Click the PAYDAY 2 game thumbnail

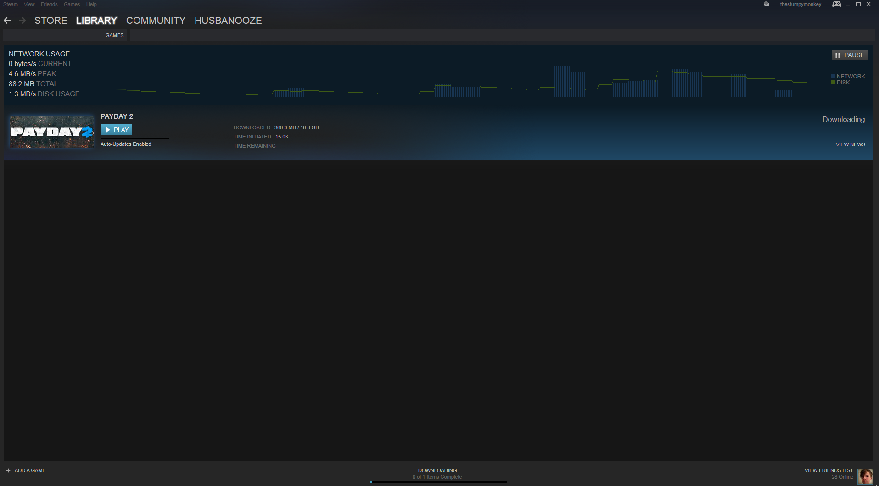tap(52, 132)
